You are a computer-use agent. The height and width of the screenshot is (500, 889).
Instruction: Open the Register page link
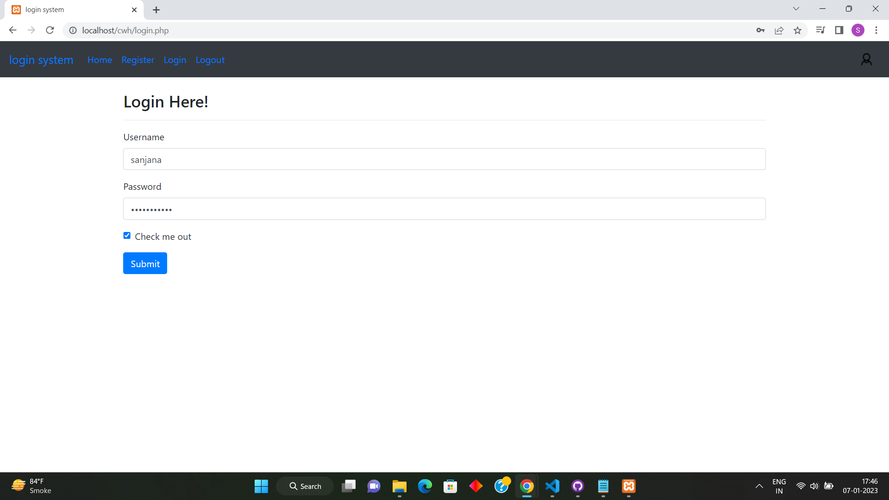click(138, 60)
